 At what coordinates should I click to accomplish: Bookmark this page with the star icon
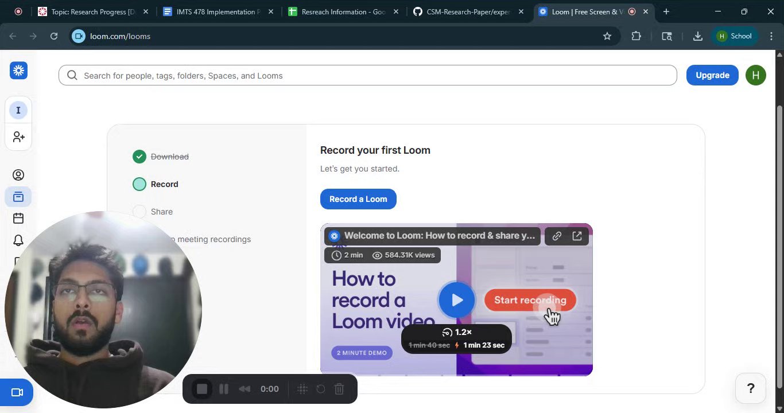(607, 36)
